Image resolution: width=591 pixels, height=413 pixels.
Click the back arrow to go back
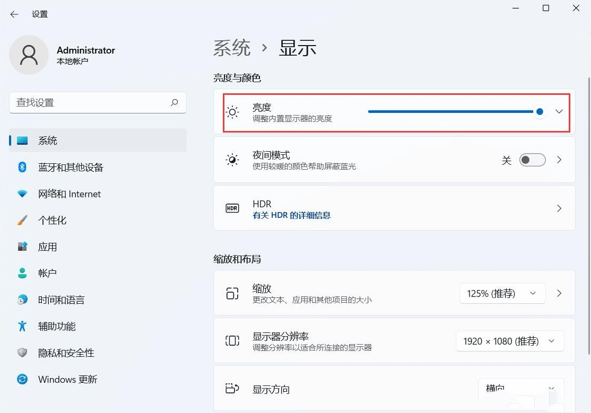coord(14,14)
